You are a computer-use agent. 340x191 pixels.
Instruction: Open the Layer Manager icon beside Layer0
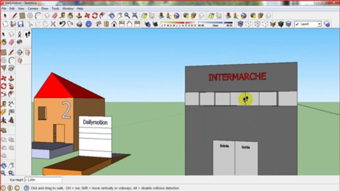(x=327, y=24)
